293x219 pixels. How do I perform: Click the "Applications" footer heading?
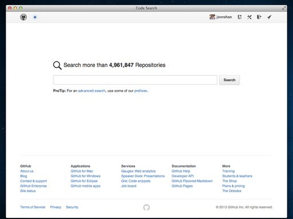click(x=80, y=166)
